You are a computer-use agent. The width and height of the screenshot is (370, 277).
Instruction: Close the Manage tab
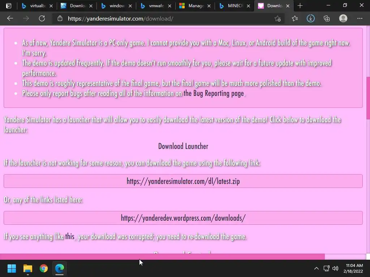(x=209, y=6)
